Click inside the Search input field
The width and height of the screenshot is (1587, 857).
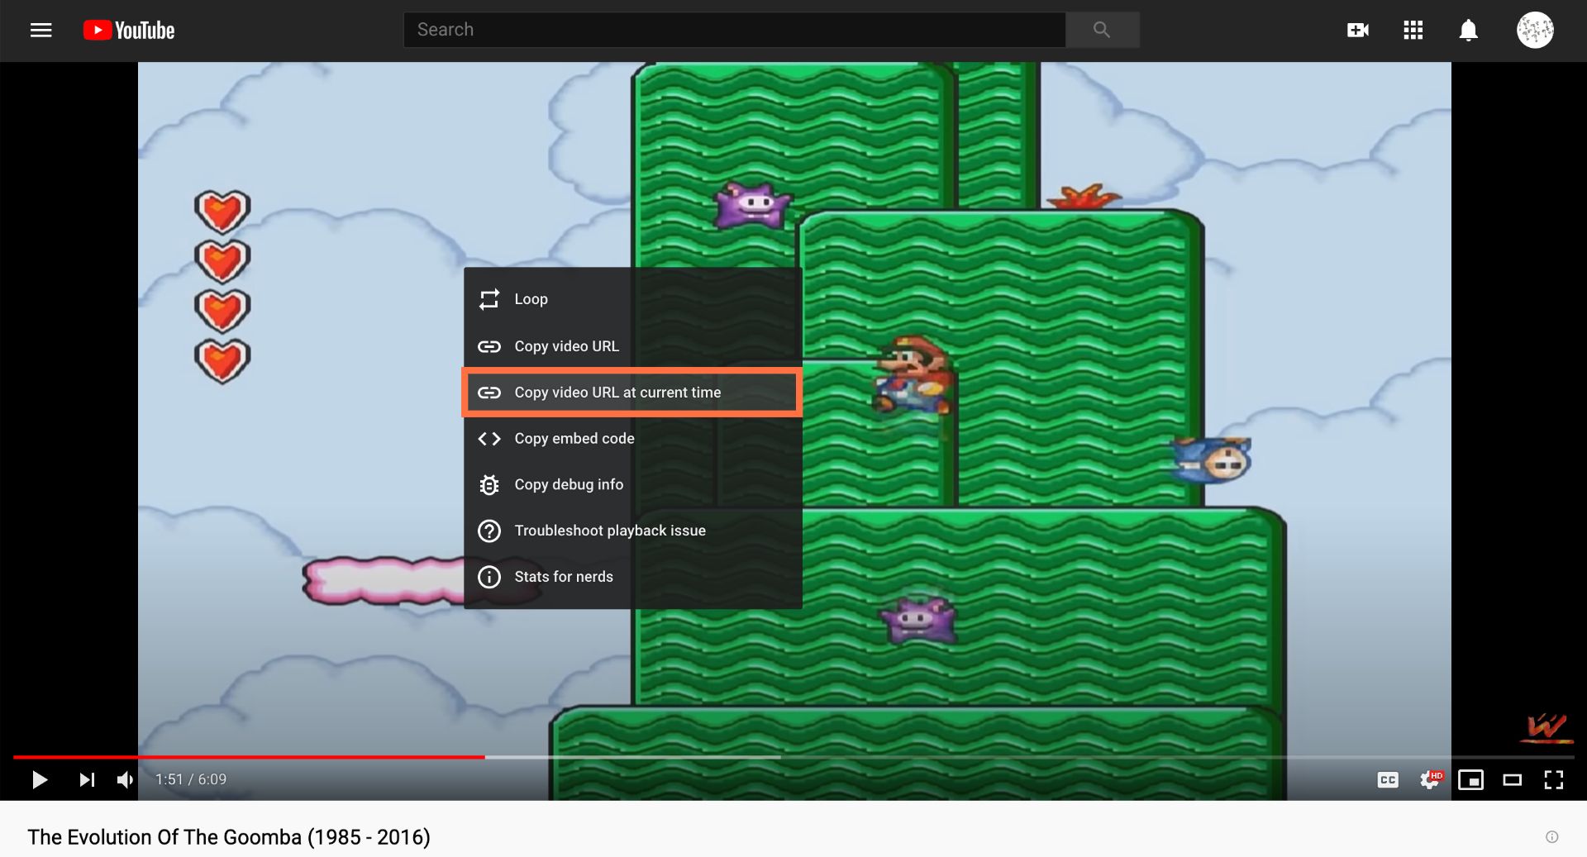coord(734,30)
